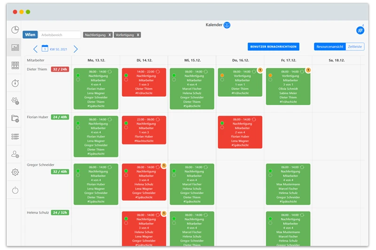Click the blue book icon beside Kalender
Viewport: 376px width, 250px height.
pyautogui.click(x=227, y=25)
